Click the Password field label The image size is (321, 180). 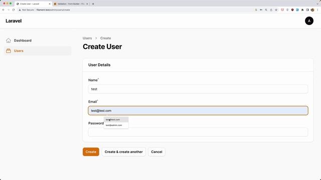(96, 123)
